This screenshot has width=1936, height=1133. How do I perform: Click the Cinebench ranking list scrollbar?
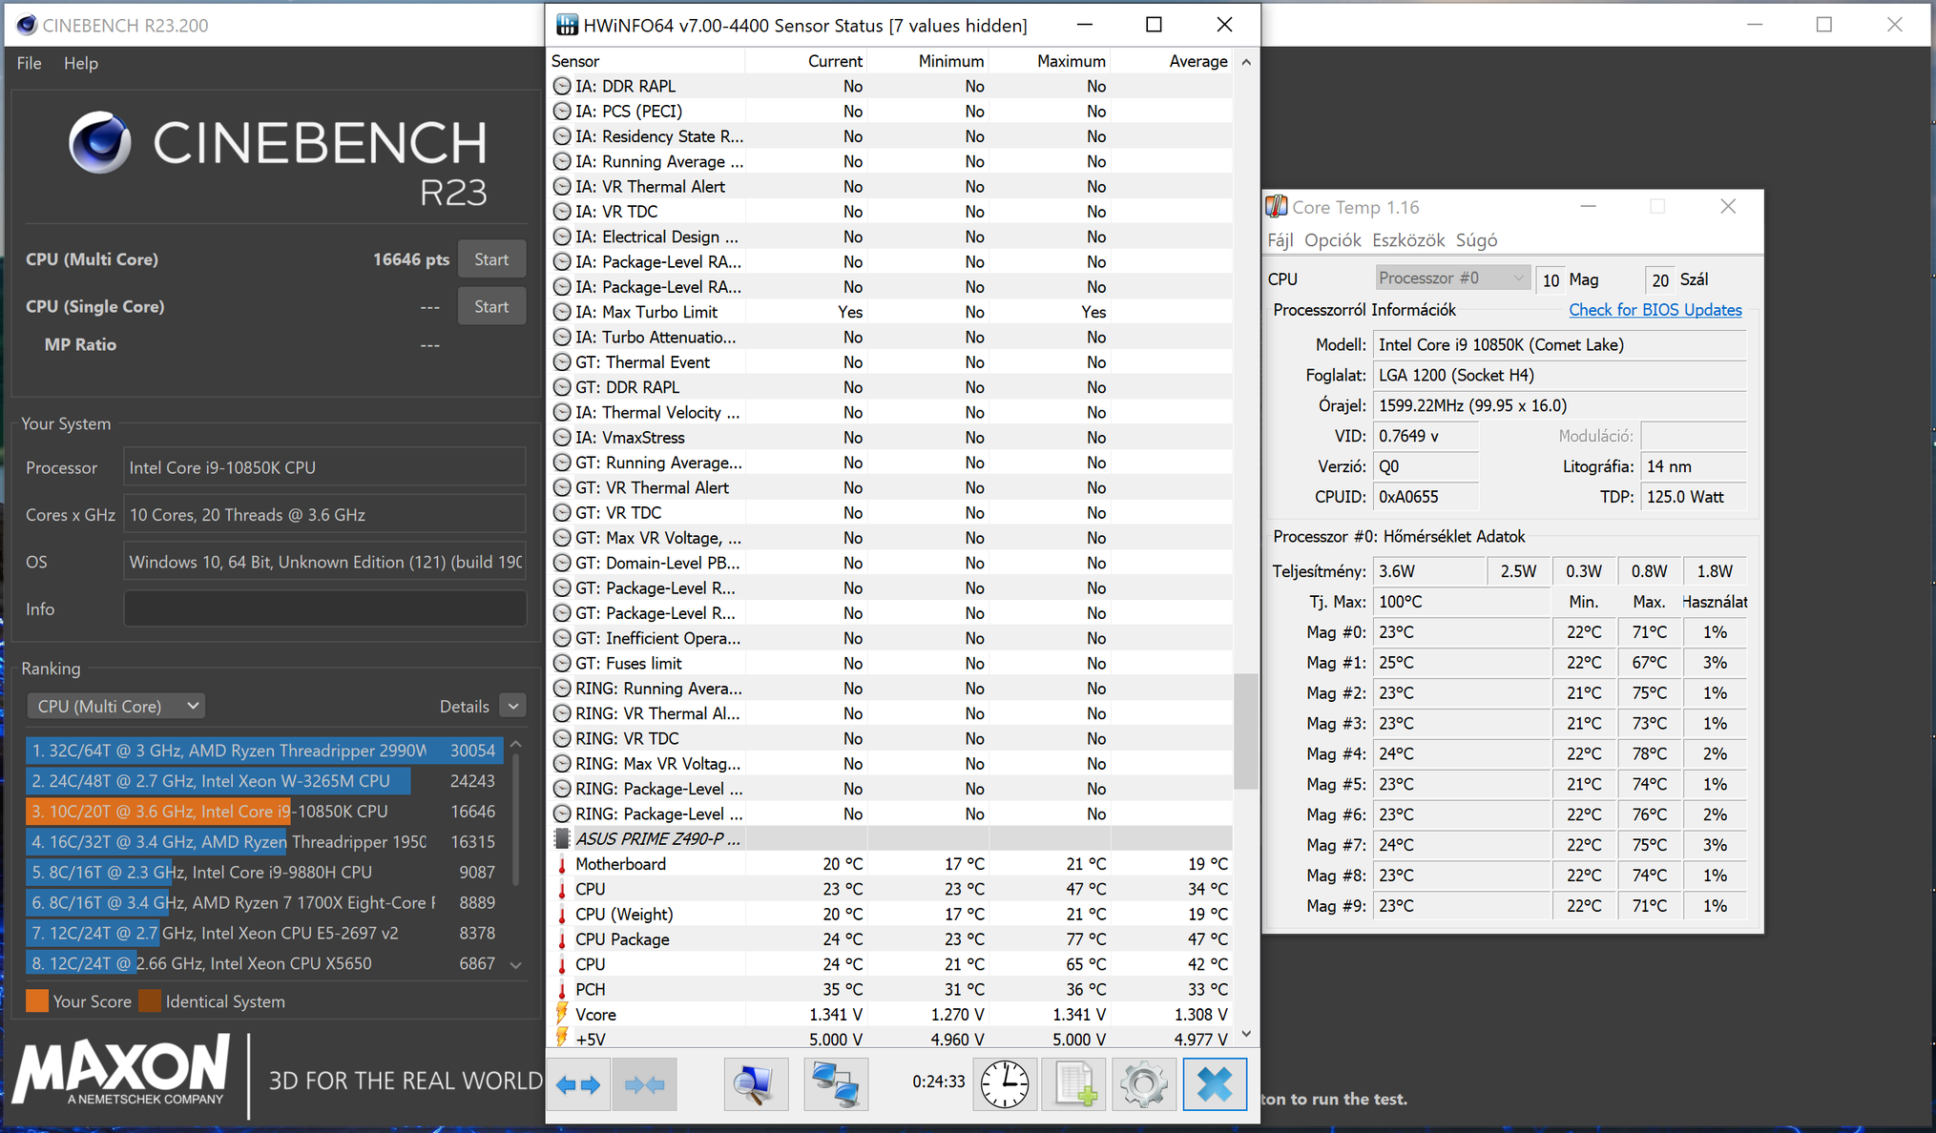[516, 820]
